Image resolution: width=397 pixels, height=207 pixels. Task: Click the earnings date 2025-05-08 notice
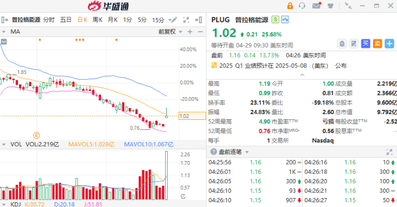coord(283,65)
